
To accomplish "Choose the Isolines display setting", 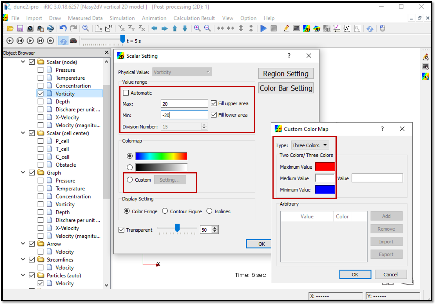I will 209,211.
